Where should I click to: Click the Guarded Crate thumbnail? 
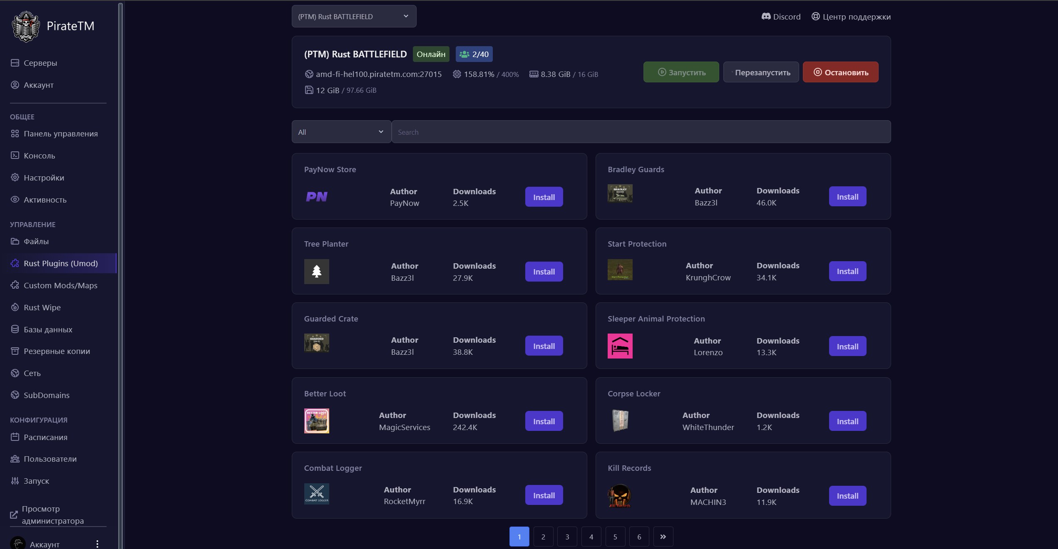(x=317, y=343)
